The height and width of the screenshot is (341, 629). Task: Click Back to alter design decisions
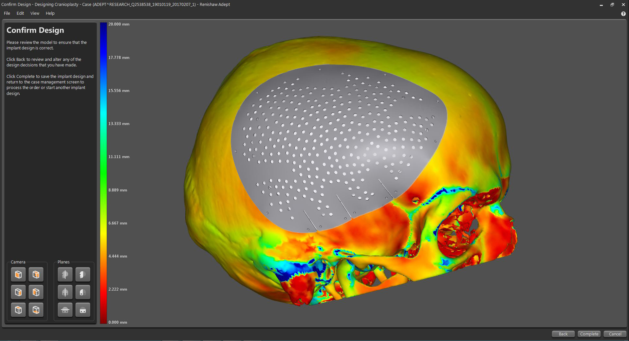point(563,334)
